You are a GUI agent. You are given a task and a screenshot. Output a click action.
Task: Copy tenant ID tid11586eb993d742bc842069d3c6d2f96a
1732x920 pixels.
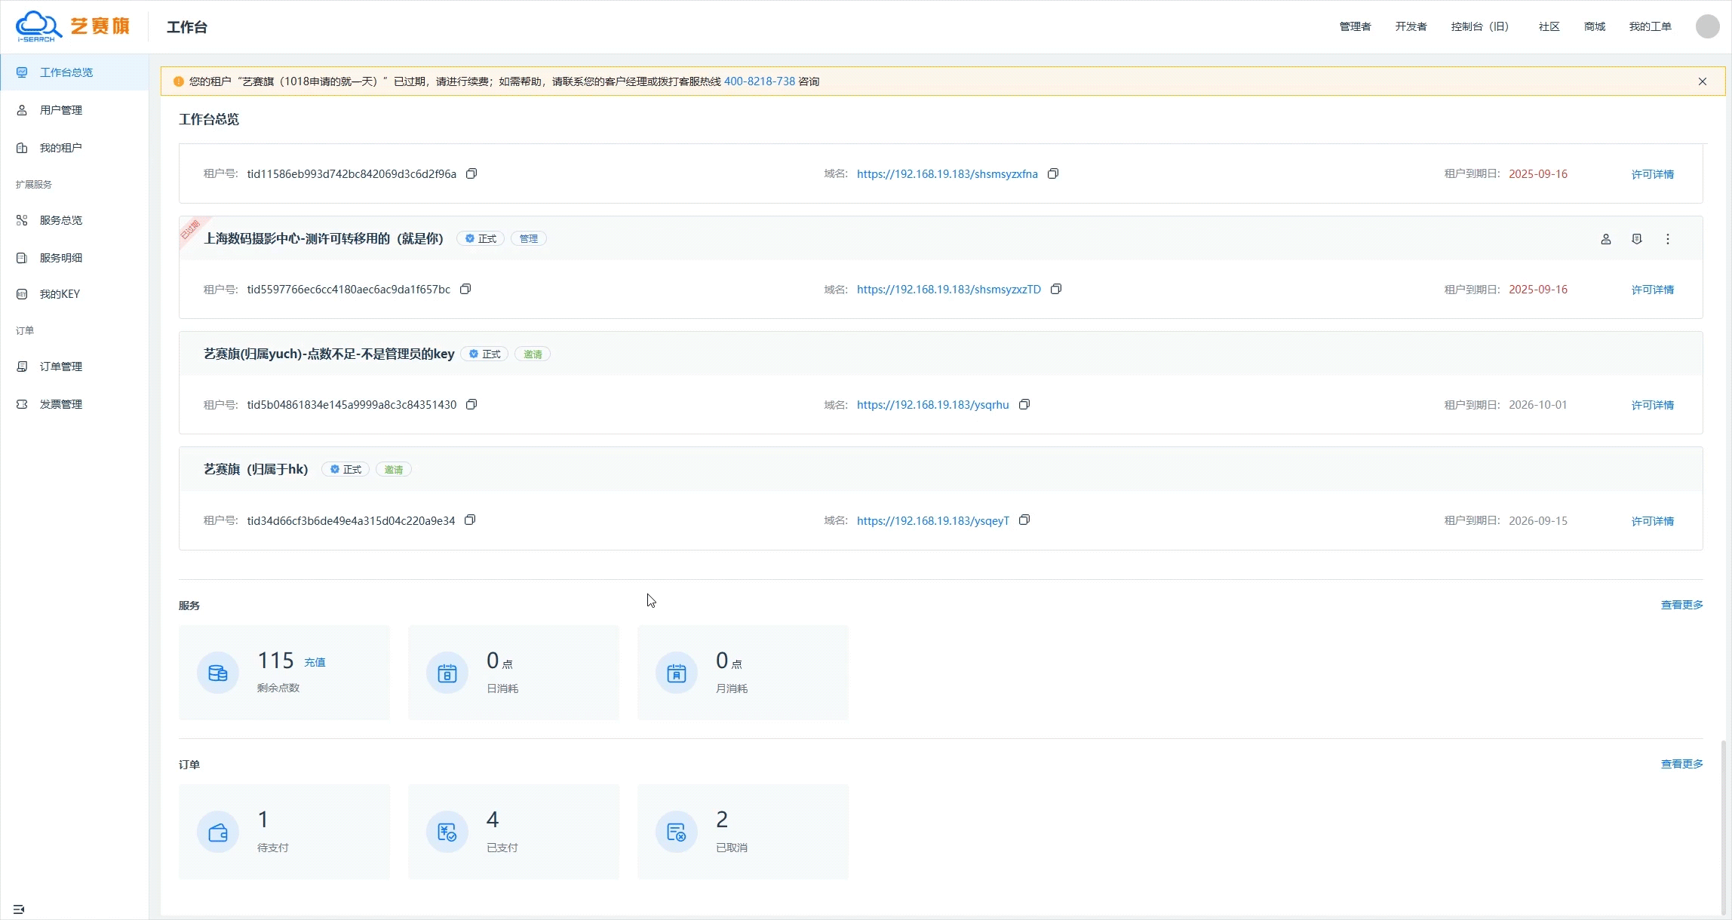click(471, 174)
